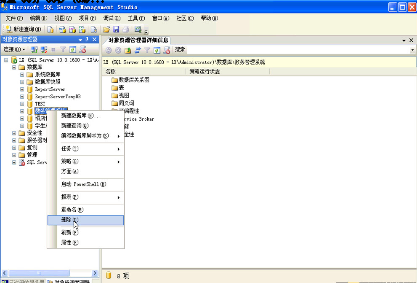Click the Stop icon in Object Explorer toolbar
417x283 pixels.
[53, 50]
